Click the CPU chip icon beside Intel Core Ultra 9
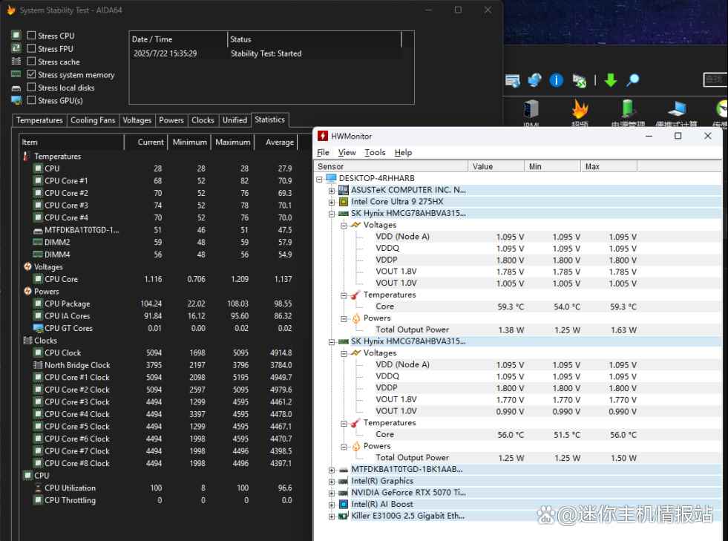Image resolution: width=728 pixels, height=541 pixels. 343,202
